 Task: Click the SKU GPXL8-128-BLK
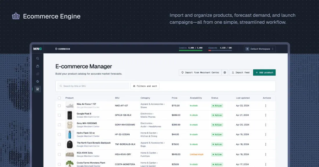[123, 115]
